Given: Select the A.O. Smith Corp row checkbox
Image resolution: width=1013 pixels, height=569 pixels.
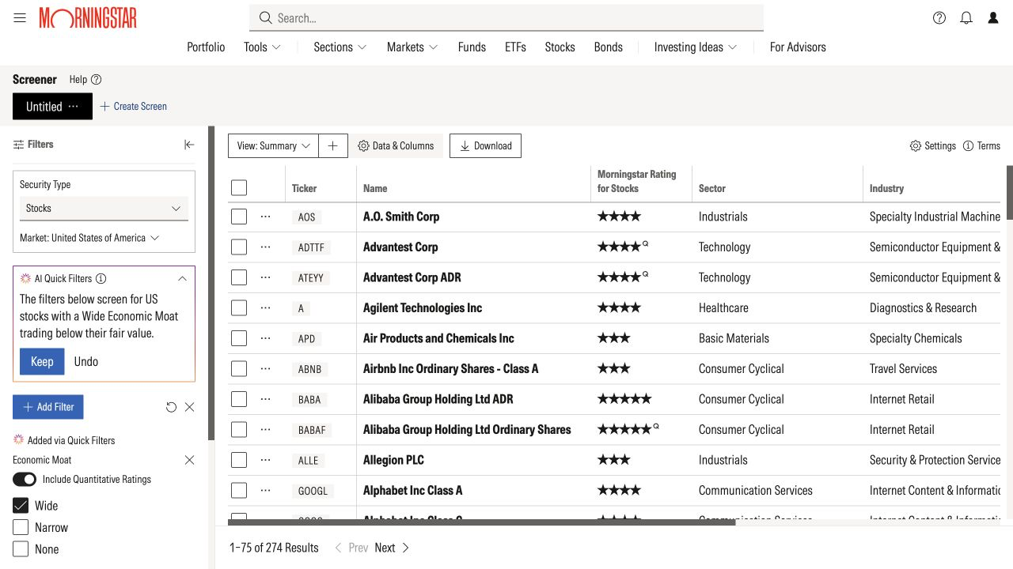Looking at the screenshot, I should [239, 217].
